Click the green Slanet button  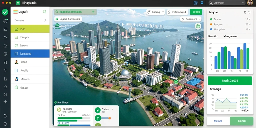[x=242, y=121]
